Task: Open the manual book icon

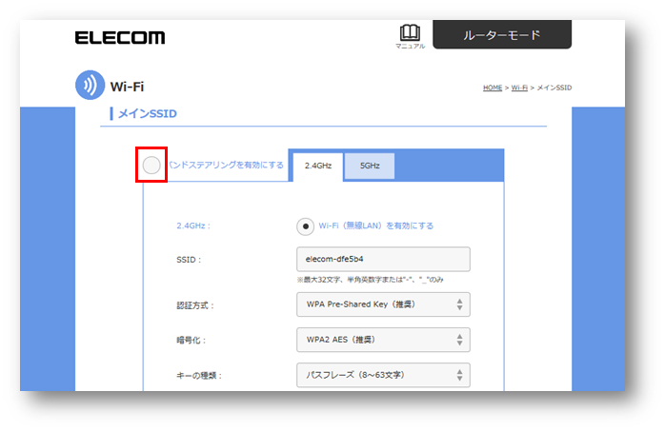Action: point(410,32)
